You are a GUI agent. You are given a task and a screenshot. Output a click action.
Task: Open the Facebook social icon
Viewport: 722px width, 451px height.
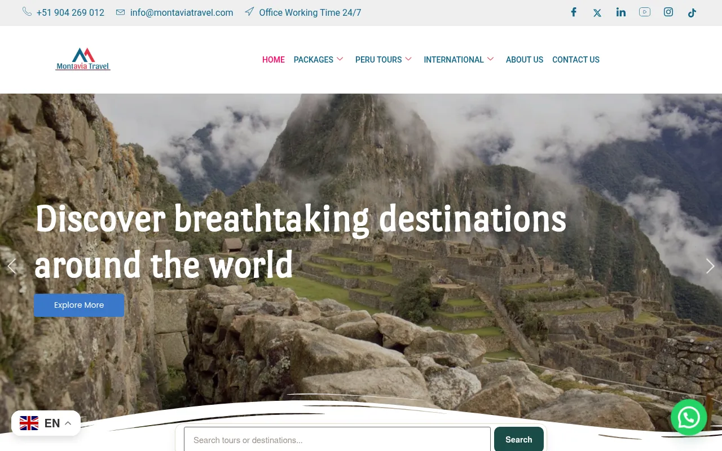(x=574, y=12)
